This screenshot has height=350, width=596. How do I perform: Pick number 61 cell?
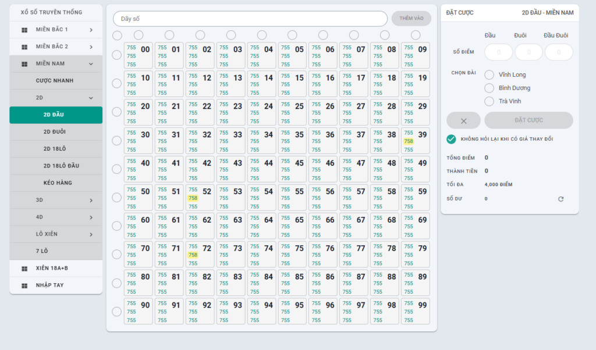click(x=169, y=226)
